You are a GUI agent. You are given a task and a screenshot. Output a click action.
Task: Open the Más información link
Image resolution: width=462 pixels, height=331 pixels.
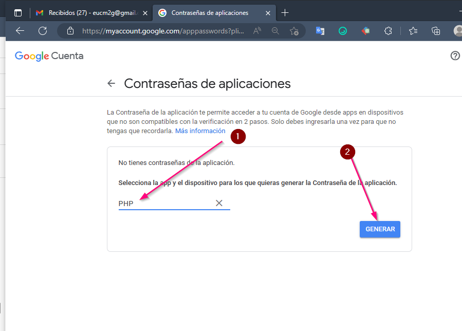200,131
